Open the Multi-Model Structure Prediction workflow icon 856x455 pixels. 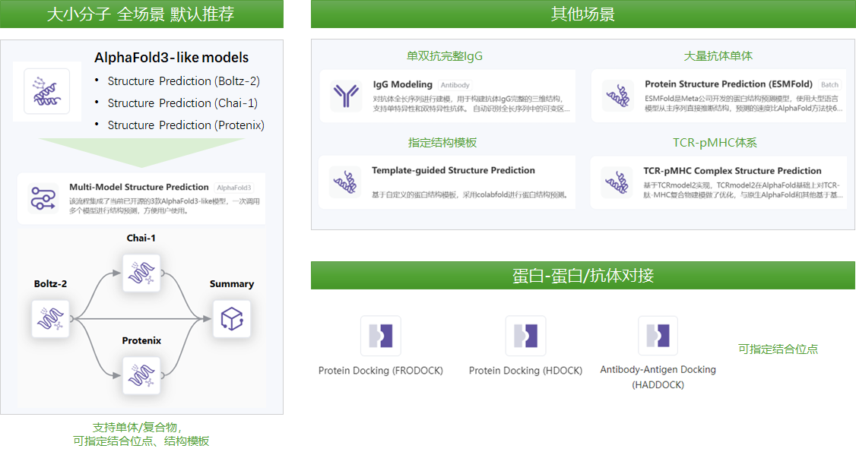(x=43, y=198)
